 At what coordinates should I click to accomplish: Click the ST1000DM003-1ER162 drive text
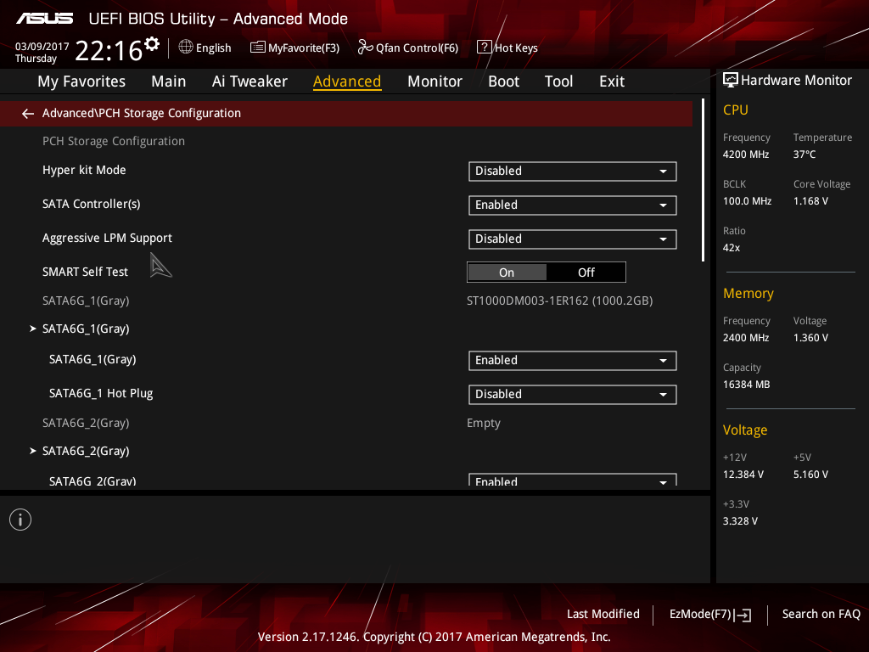[x=560, y=301]
